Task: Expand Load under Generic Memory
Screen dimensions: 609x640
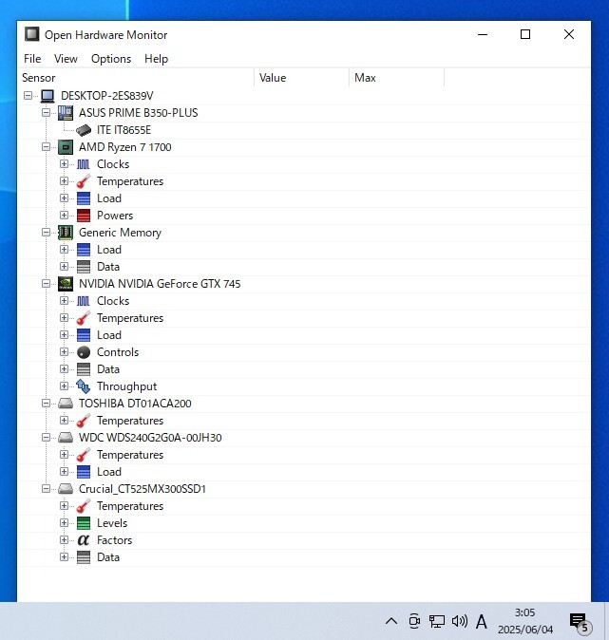Action: tap(64, 250)
